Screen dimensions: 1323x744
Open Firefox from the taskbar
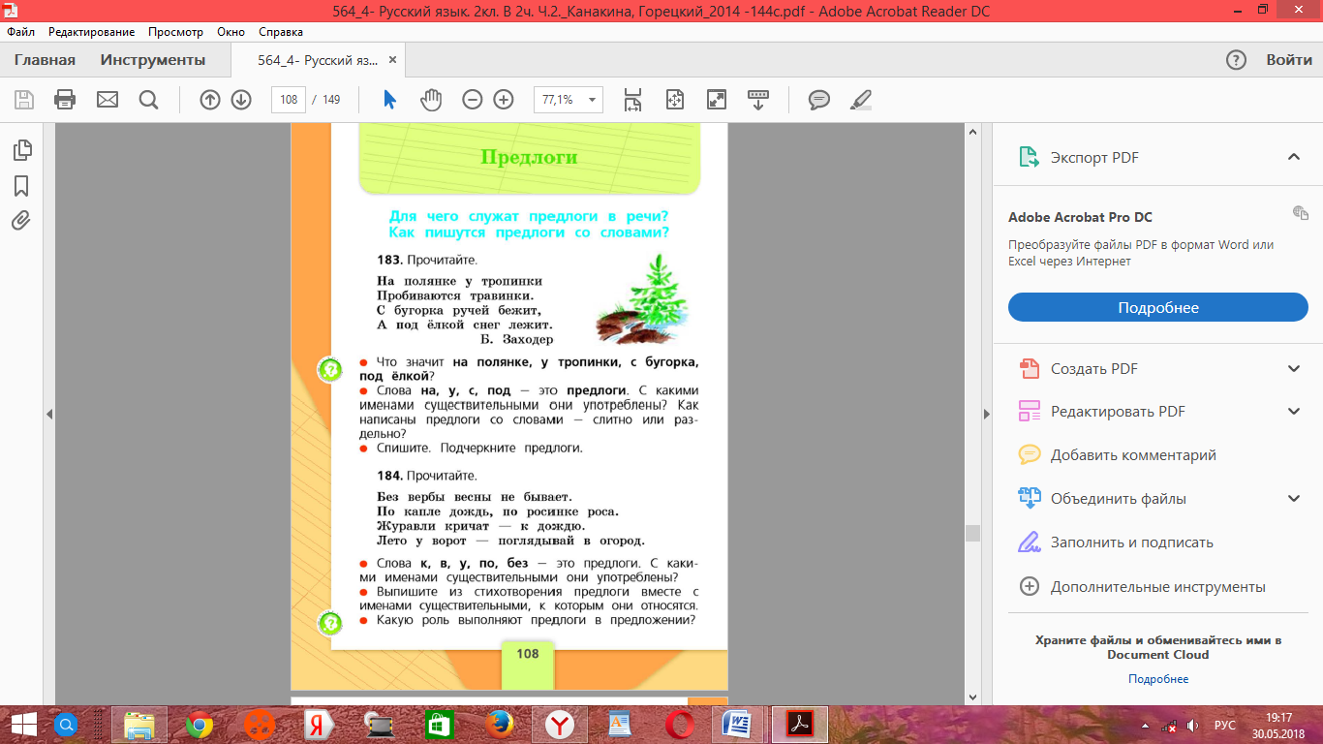[499, 724]
